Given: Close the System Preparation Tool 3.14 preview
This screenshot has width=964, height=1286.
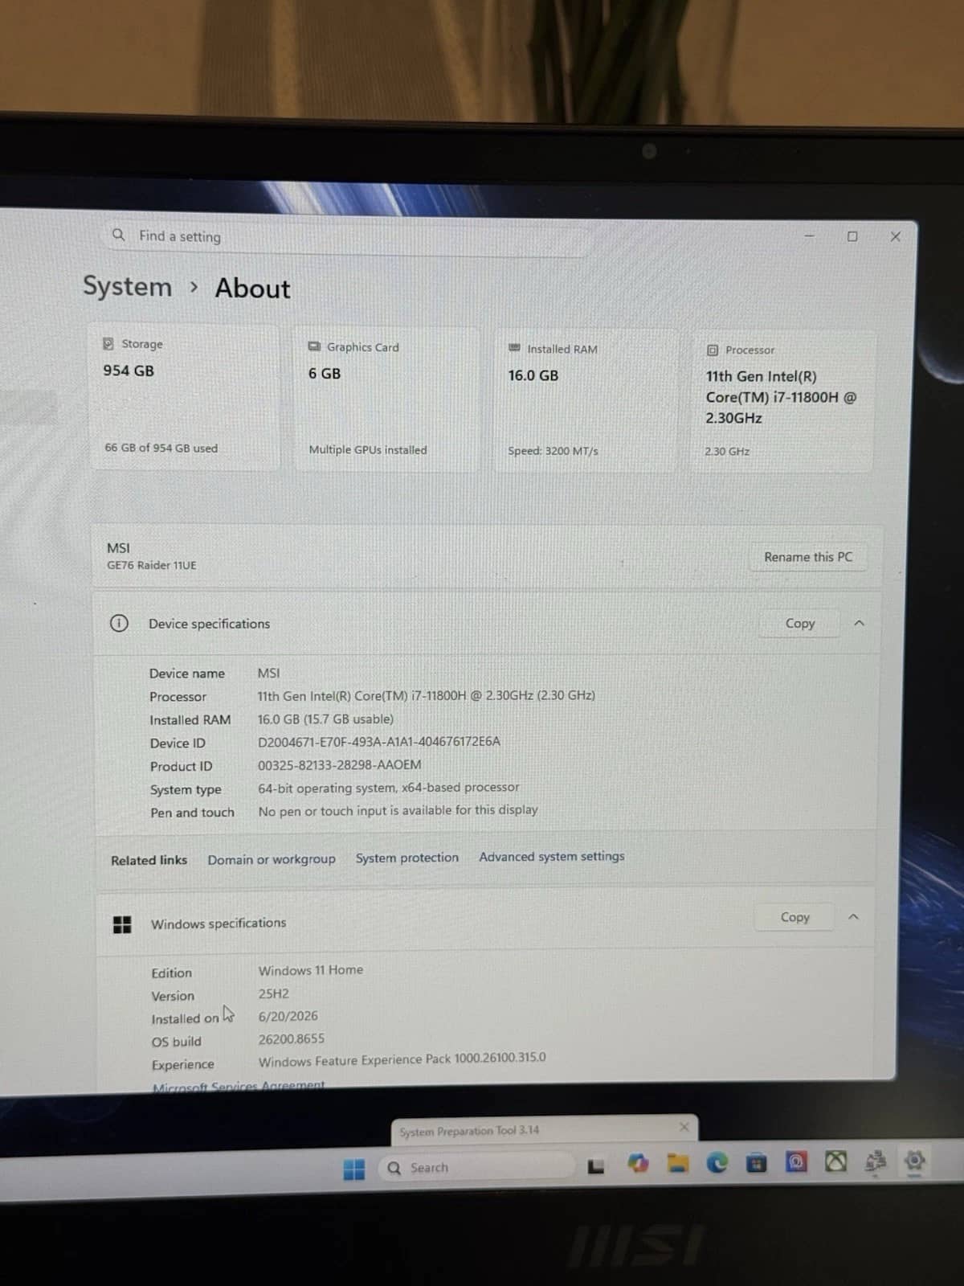Looking at the screenshot, I should pos(684,1127).
